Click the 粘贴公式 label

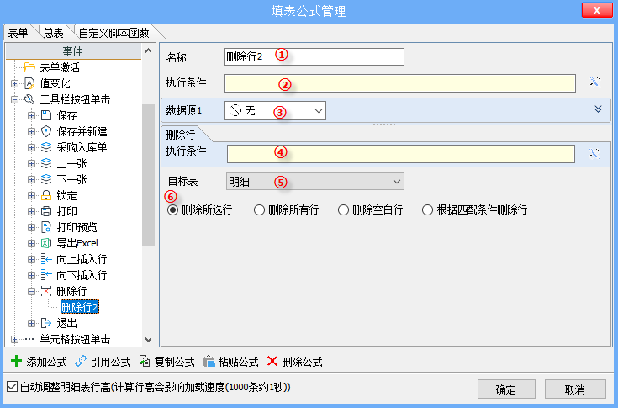(239, 362)
